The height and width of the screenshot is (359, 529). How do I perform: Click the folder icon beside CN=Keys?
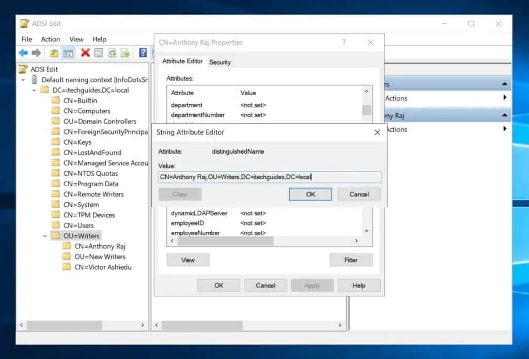[x=56, y=142]
